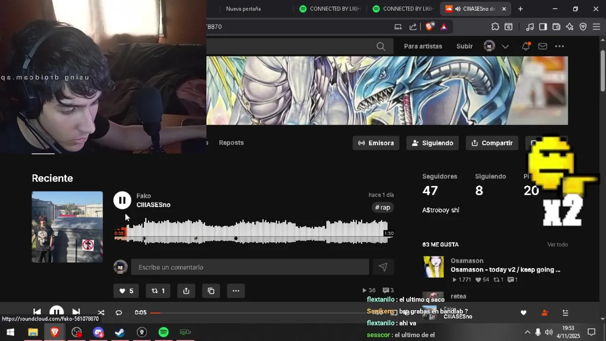Open a new browser tab with plus
Screen dimensions: 606x341
pos(520,9)
